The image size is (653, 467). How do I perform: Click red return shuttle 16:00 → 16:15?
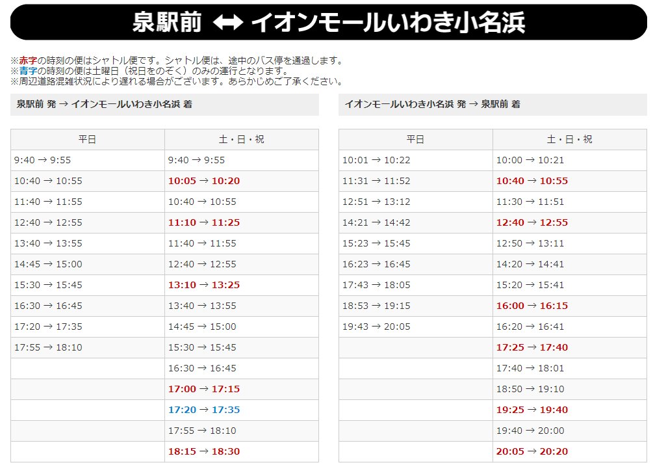click(532, 306)
